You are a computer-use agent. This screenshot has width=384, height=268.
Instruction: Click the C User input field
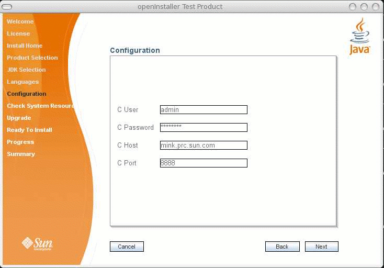[x=204, y=110]
